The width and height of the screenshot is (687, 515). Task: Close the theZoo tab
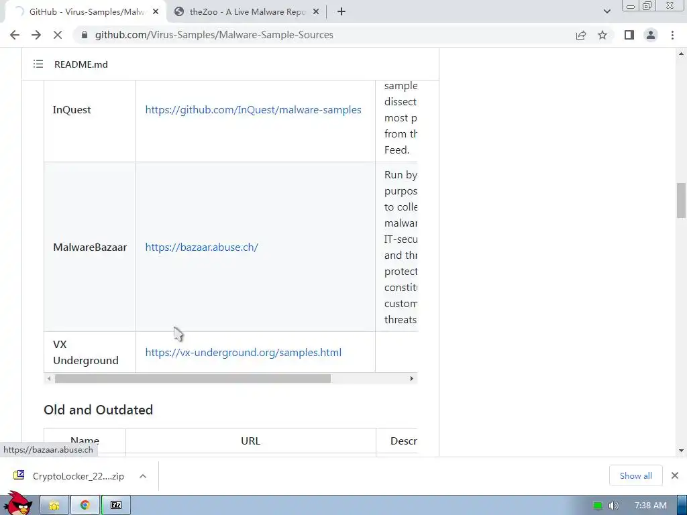click(316, 12)
